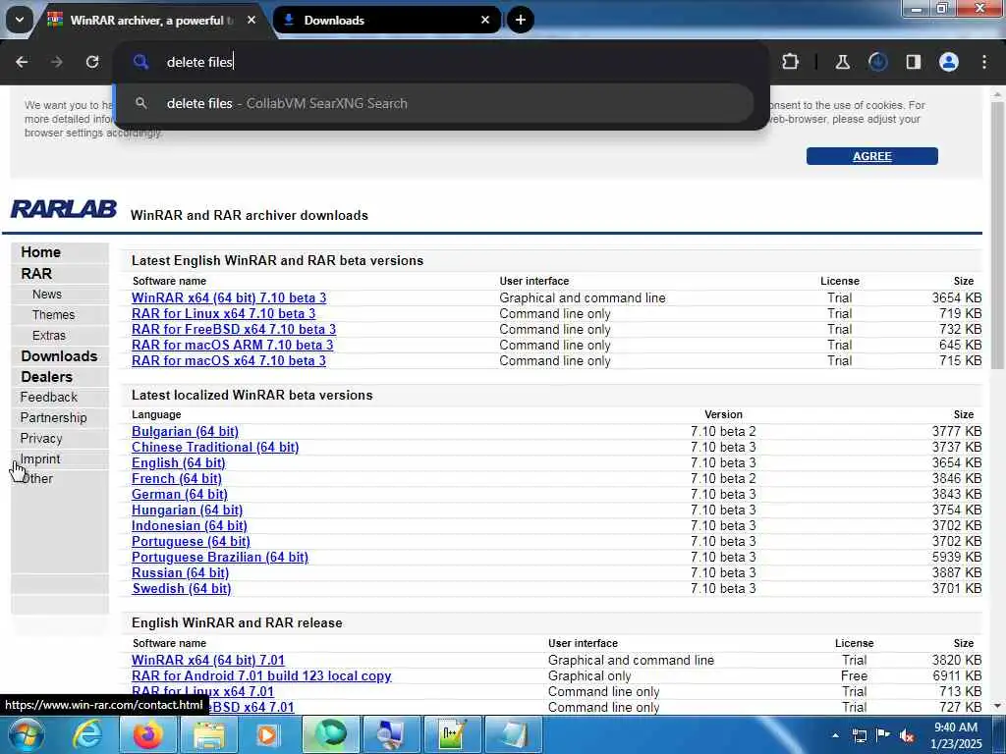Click the muted volume tray icon

pos(907,735)
